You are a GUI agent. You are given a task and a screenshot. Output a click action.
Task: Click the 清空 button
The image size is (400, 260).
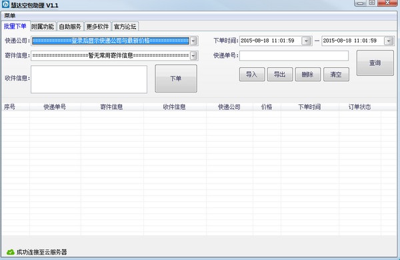click(x=336, y=74)
